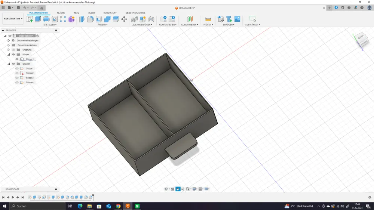Open the Ändern dropdown menu
This screenshot has width=374, height=210.
[x=102, y=25]
